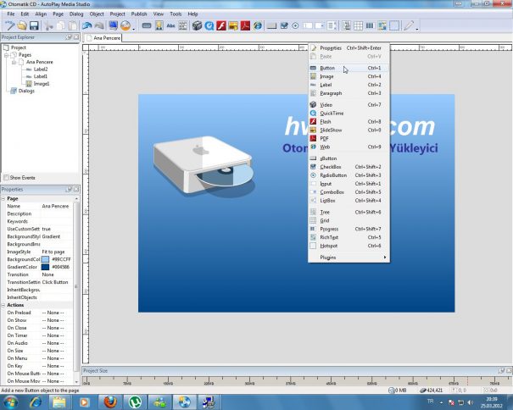
Task: Add a ListBox object from the toolbar
Action: tap(332, 25)
